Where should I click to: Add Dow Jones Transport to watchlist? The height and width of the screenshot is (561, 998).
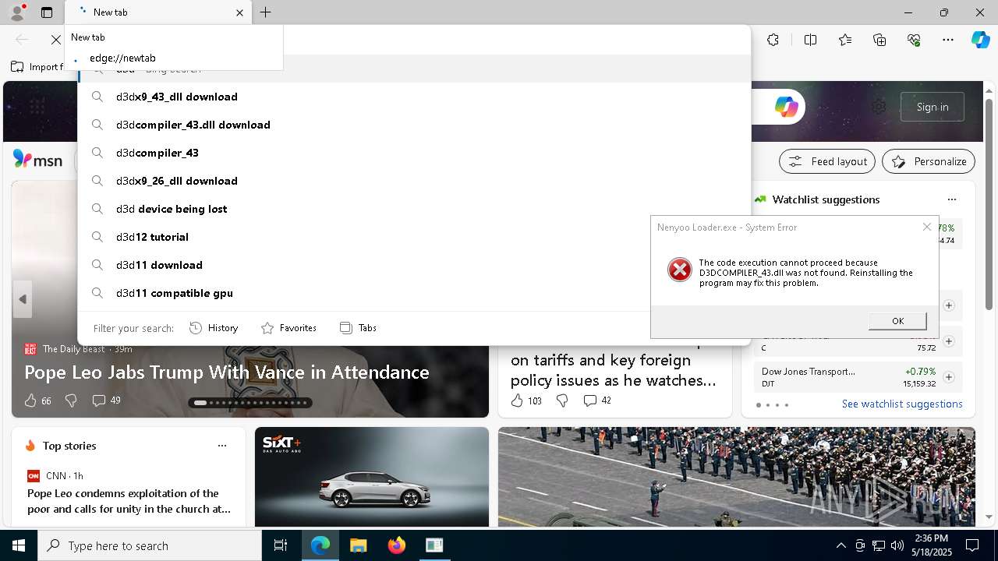point(949,377)
